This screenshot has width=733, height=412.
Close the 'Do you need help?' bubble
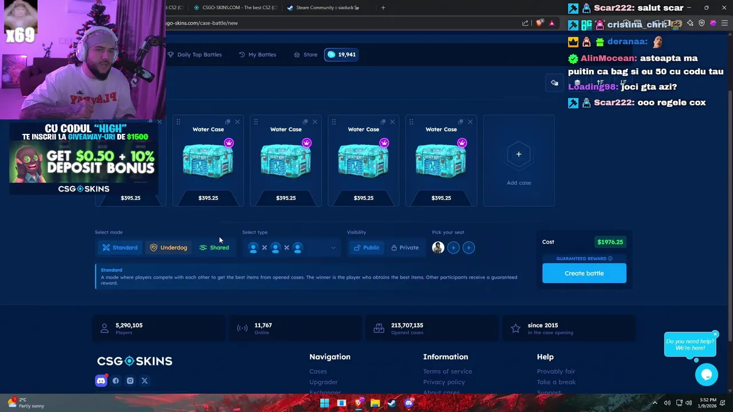pos(715,334)
